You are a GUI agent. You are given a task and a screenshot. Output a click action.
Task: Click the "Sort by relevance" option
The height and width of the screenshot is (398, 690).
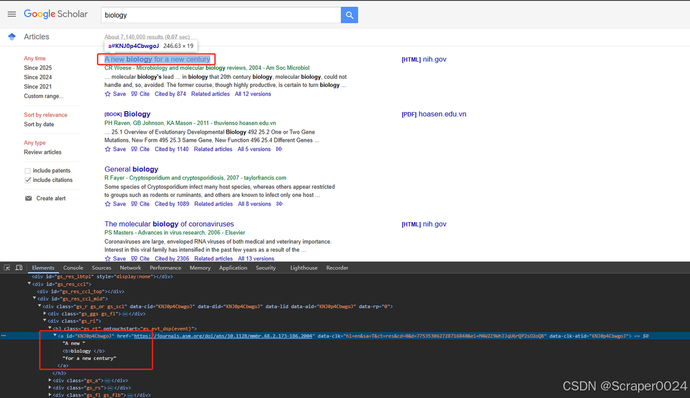pyautogui.click(x=45, y=115)
